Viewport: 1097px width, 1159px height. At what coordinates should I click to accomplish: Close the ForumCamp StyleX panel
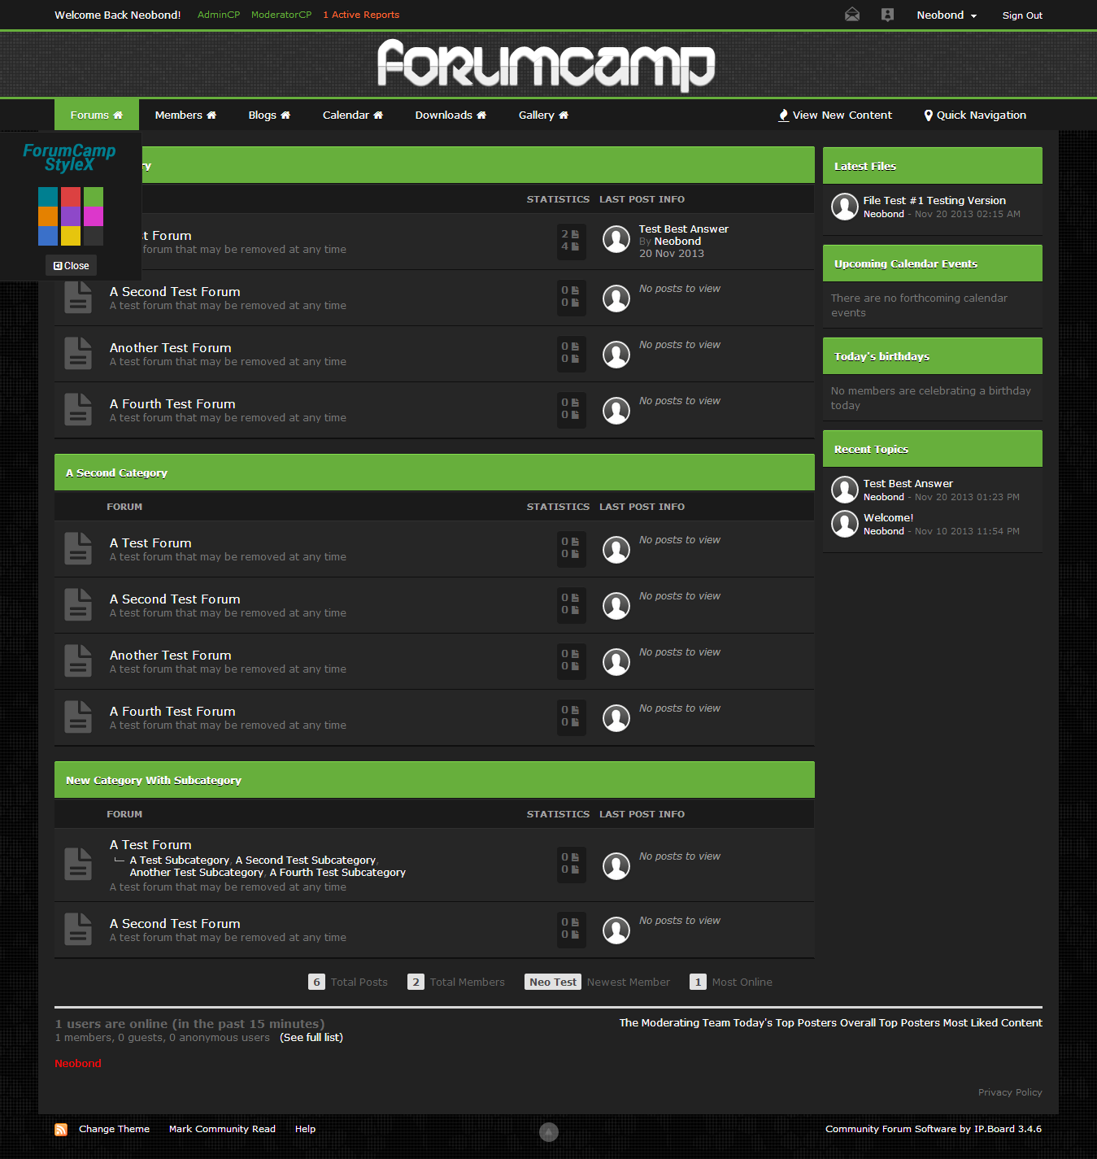pyautogui.click(x=71, y=265)
